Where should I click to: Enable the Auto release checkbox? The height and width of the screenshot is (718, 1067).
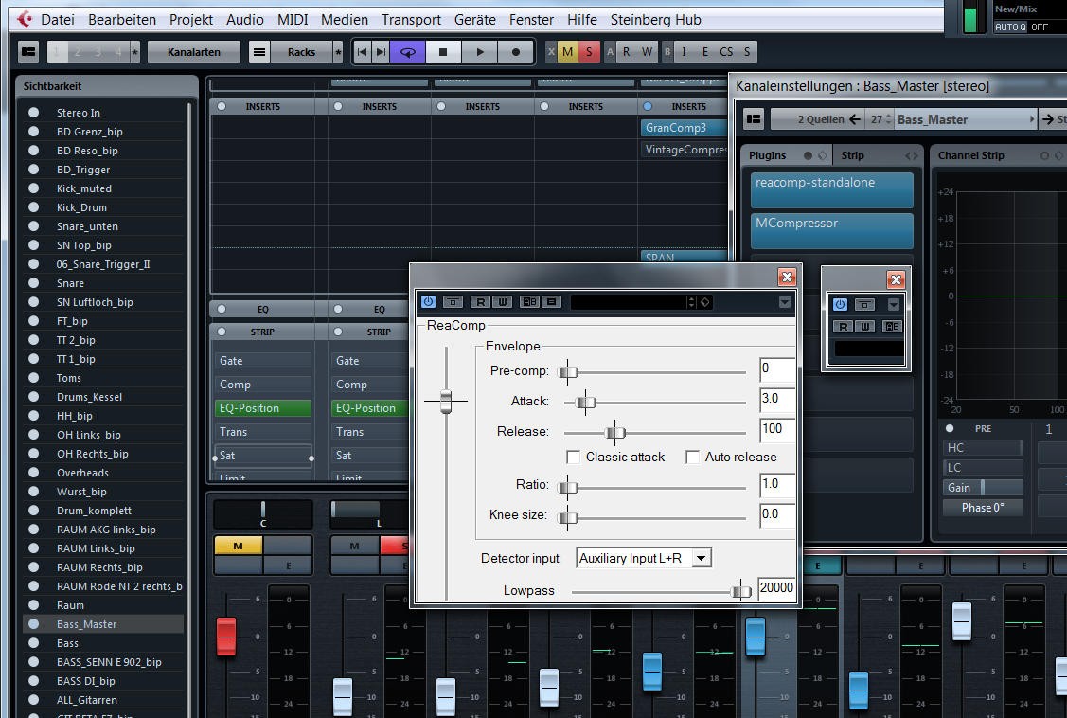[692, 457]
